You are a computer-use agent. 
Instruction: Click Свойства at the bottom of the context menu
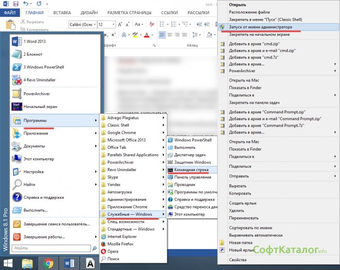(238, 260)
